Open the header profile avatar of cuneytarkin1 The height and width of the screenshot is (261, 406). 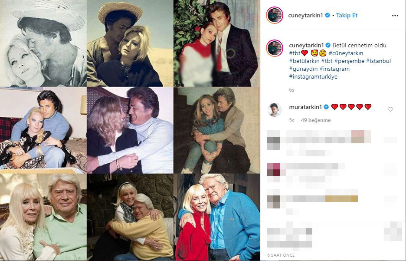pos(275,15)
